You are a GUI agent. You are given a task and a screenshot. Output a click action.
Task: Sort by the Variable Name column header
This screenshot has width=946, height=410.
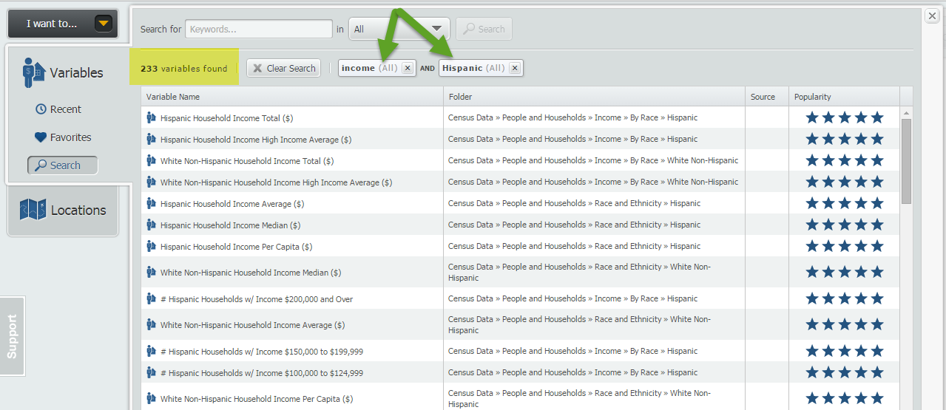(173, 97)
